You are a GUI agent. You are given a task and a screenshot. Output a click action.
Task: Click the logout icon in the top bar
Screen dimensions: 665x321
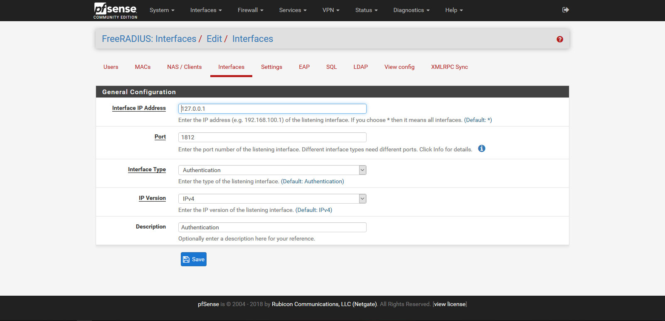pos(566,10)
